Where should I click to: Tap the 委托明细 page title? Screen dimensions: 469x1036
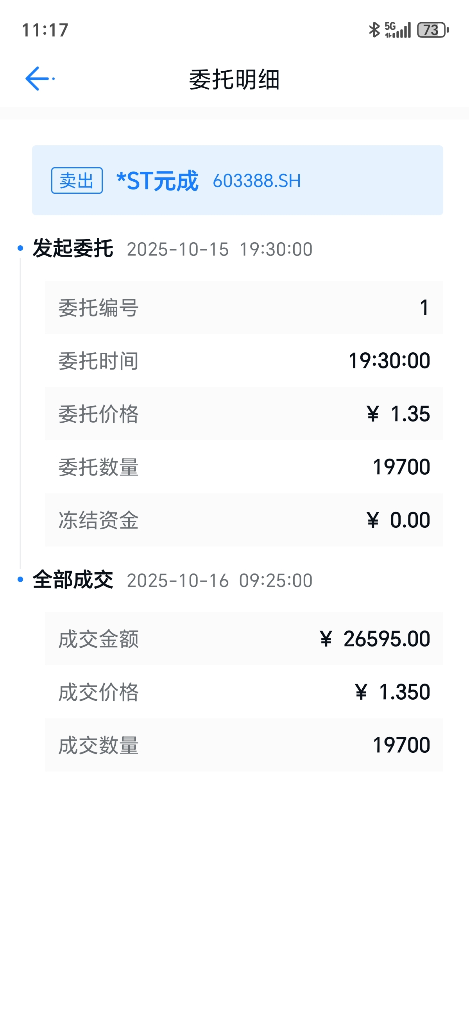click(234, 79)
